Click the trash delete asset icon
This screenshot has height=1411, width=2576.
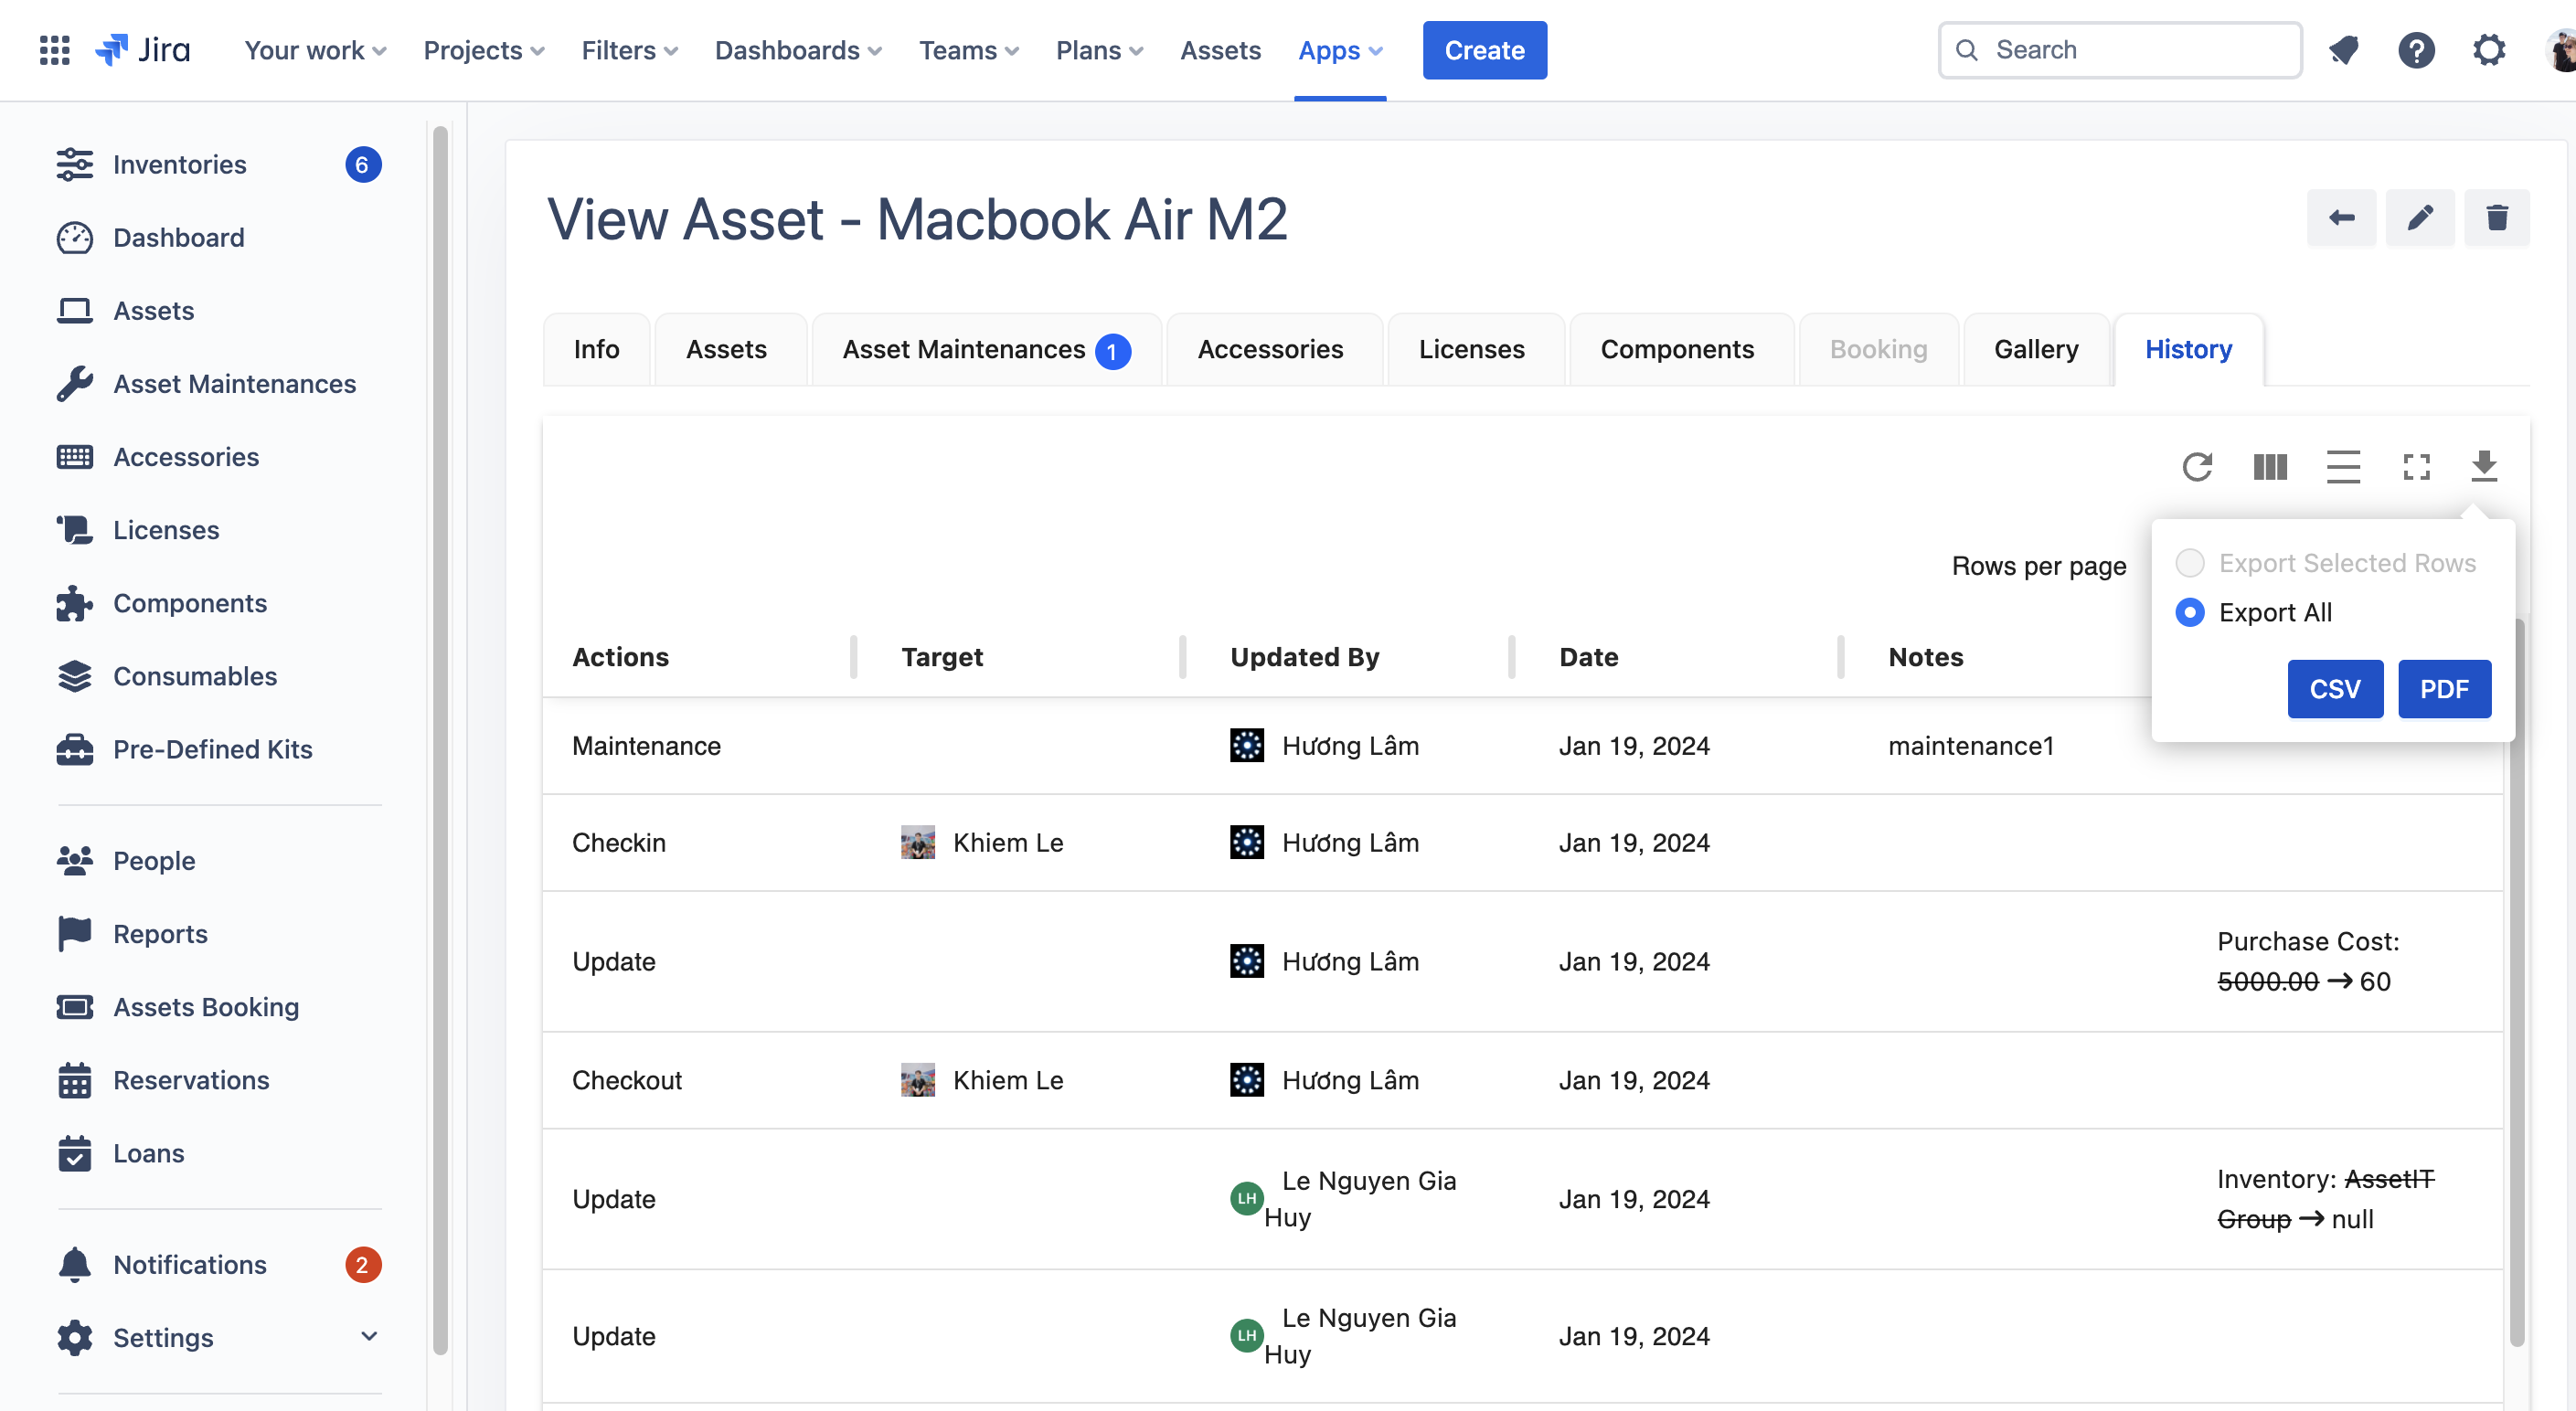tap(2497, 218)
